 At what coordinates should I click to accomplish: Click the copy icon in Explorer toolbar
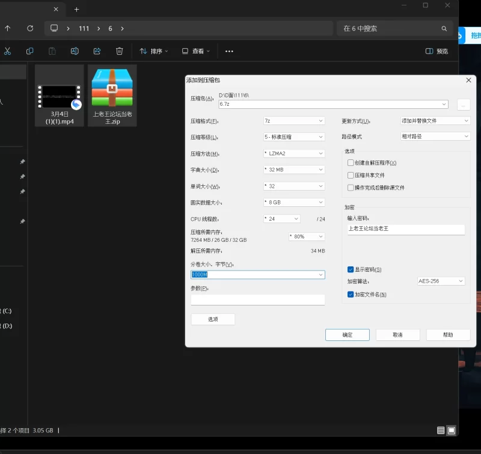click(29, 51)
